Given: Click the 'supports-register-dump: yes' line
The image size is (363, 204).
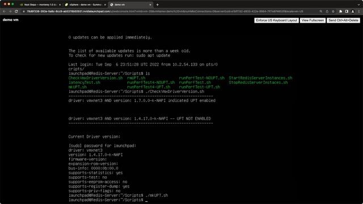Looking at the screenshot, I should coord(99,186).
